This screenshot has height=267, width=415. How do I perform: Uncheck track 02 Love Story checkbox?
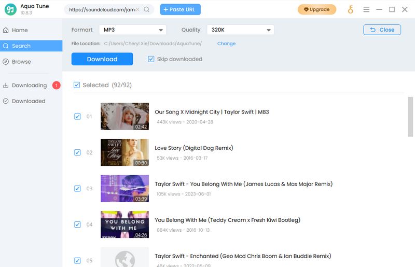coord(77,152)
